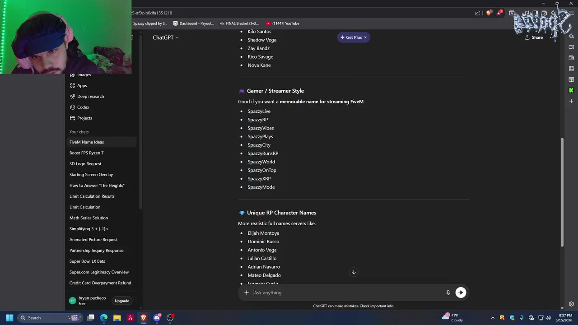
Task: Click the Upgrade button
Action: 122,301
